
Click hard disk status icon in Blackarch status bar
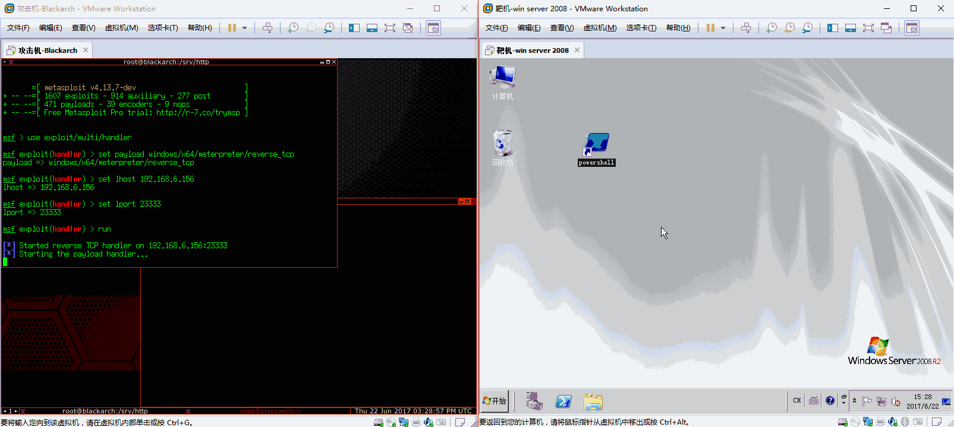[378, 422]
